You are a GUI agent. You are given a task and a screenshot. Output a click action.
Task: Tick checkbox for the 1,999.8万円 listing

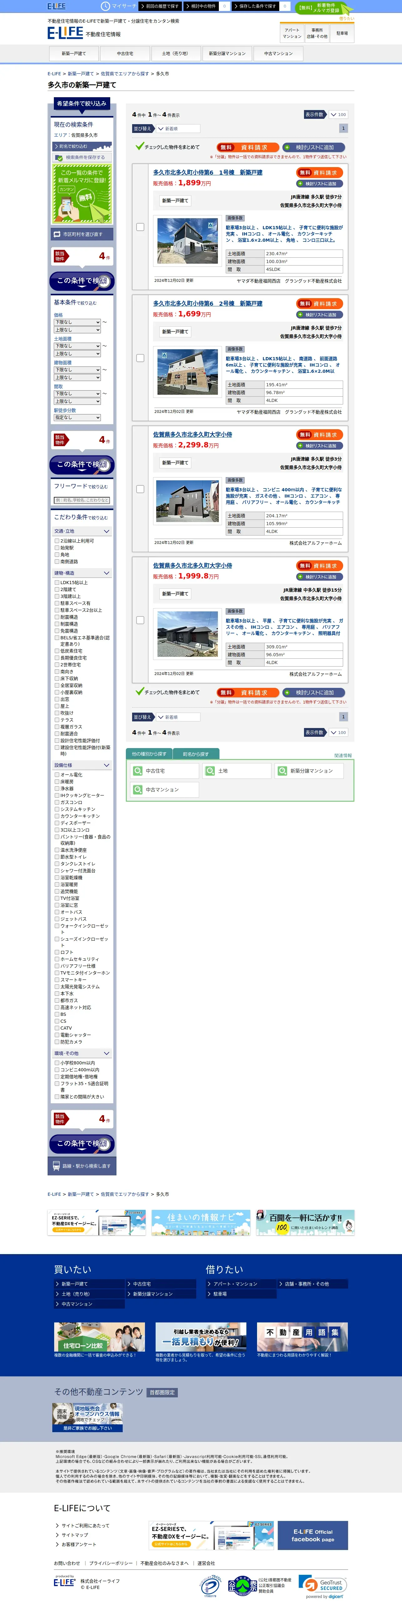coord(140,620)
